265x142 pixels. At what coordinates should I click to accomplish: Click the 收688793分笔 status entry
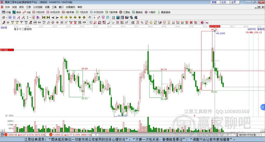(x=246, y=135)
